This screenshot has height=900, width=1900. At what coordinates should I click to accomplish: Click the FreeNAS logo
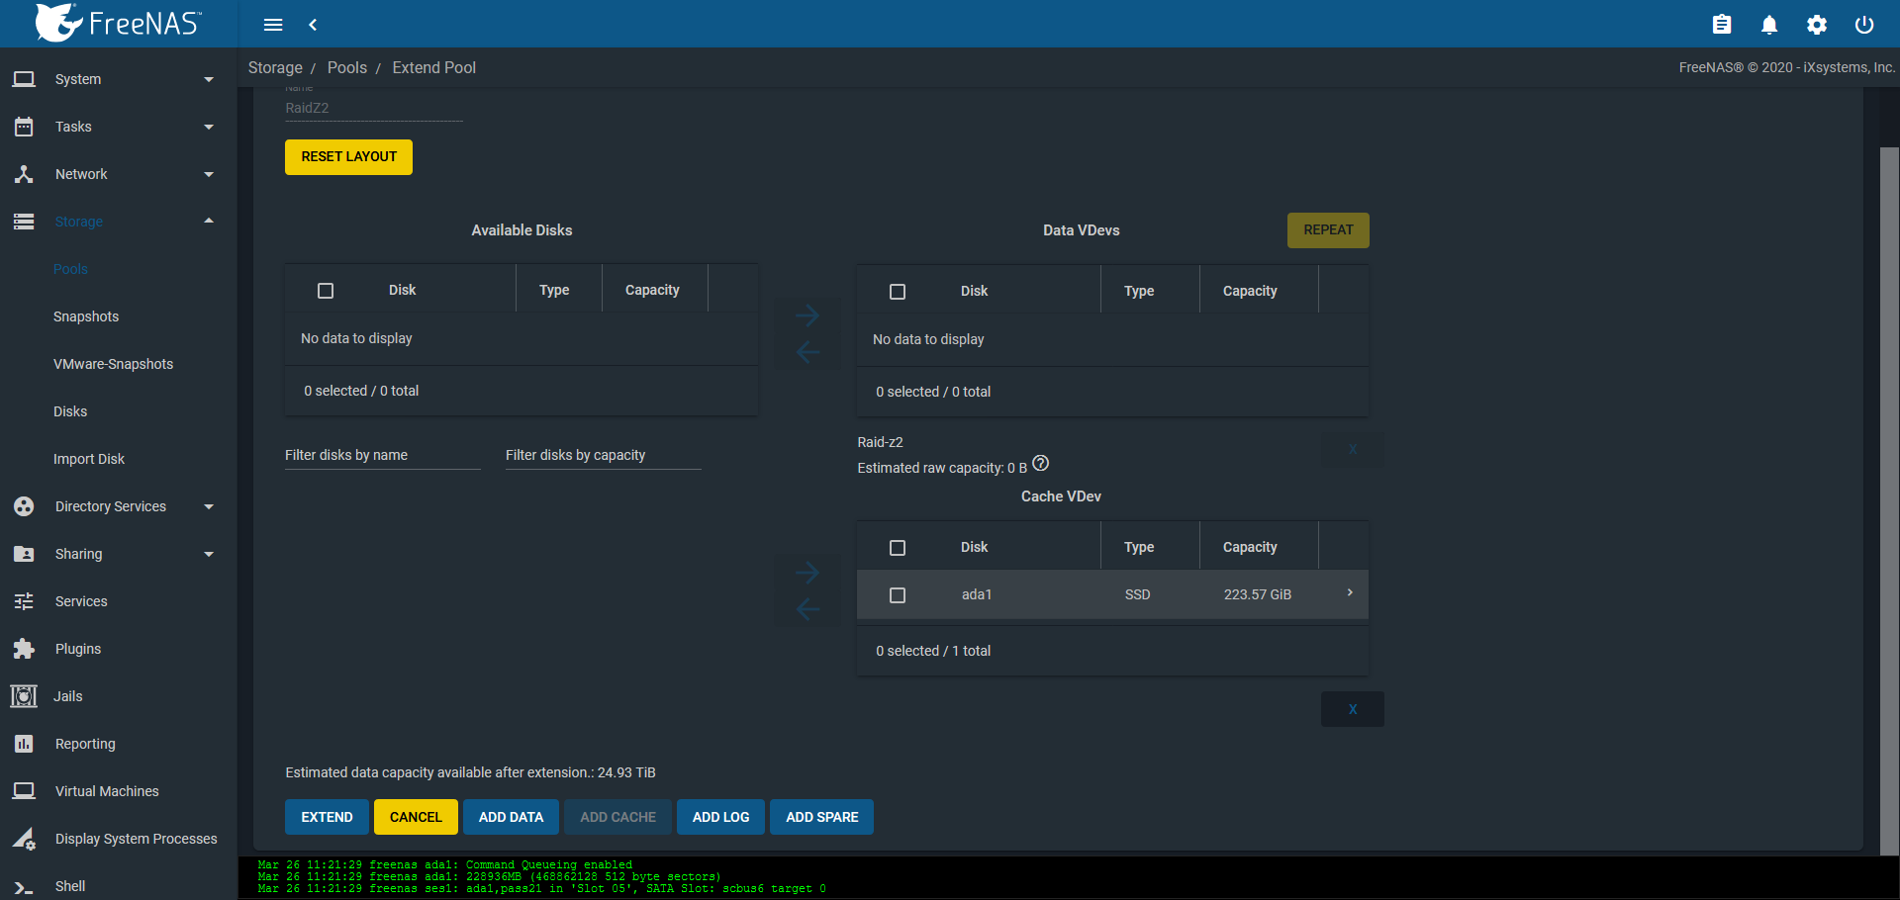click(119, 23)
